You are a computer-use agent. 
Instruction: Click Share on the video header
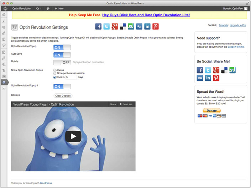tap(113, 104)
